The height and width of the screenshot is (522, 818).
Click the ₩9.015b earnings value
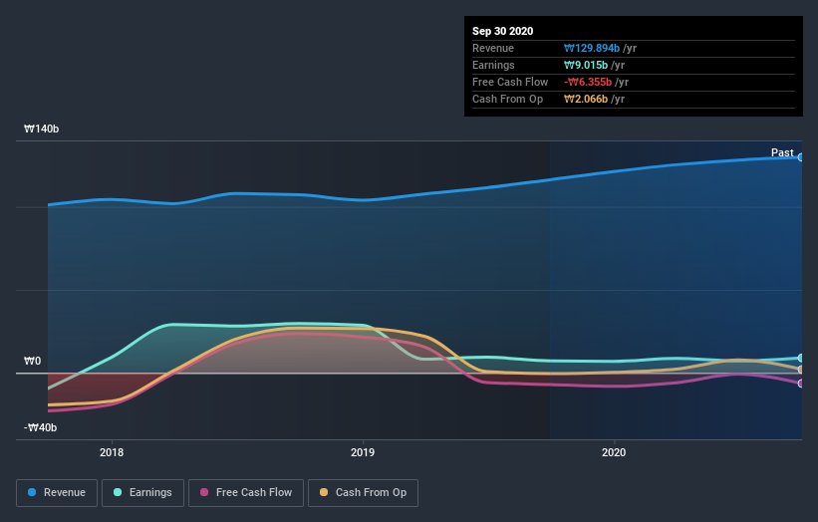pyautogui.click(x=586, y=65)
